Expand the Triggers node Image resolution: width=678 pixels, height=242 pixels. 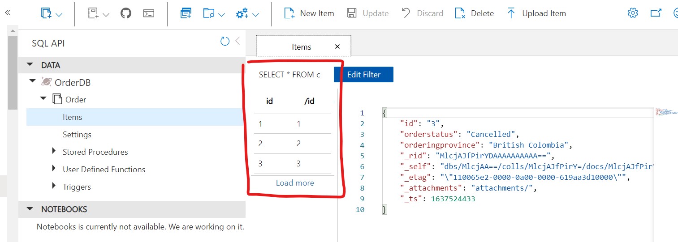tap(54, 187)
